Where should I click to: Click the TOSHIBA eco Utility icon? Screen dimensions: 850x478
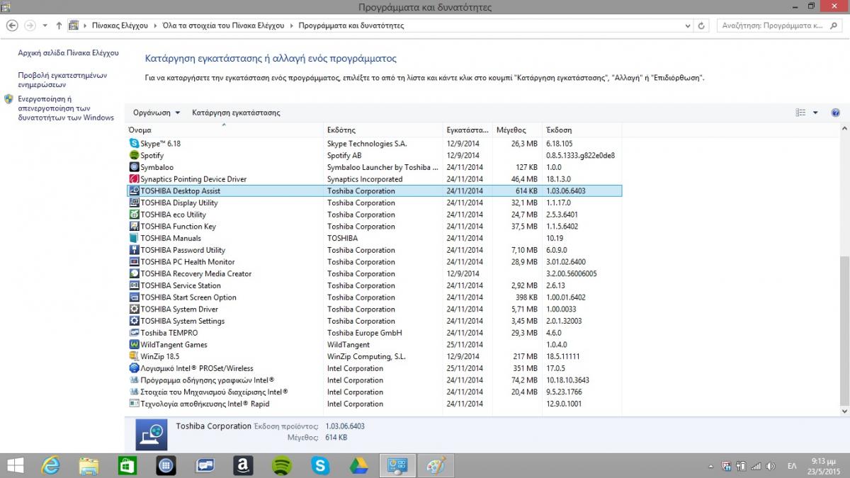tap(135, 215)
